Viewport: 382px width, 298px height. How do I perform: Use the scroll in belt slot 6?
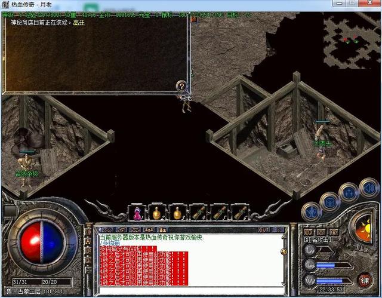click(240, 213)
